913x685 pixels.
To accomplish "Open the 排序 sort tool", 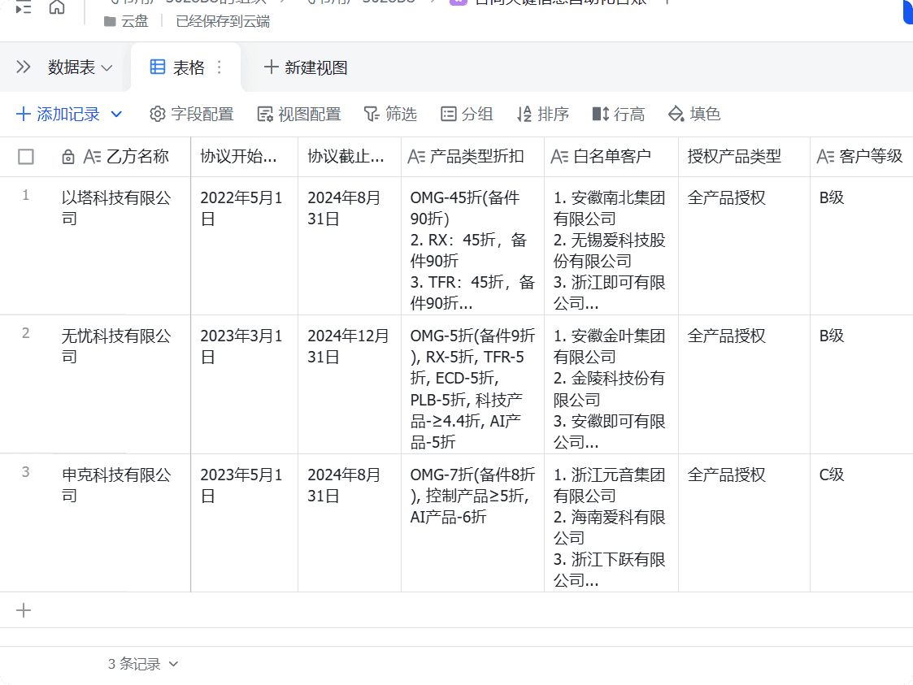I will point(543,115).
